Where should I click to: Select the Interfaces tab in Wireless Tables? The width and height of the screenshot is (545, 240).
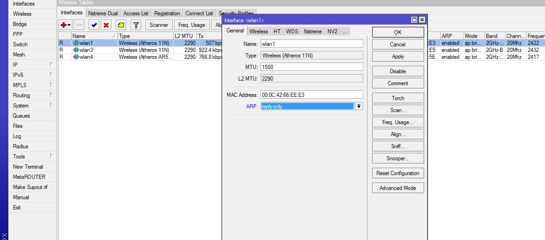(x=72, y=13)
